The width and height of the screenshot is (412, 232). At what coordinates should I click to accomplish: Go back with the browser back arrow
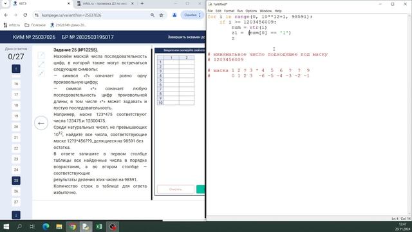pos(6,15)
